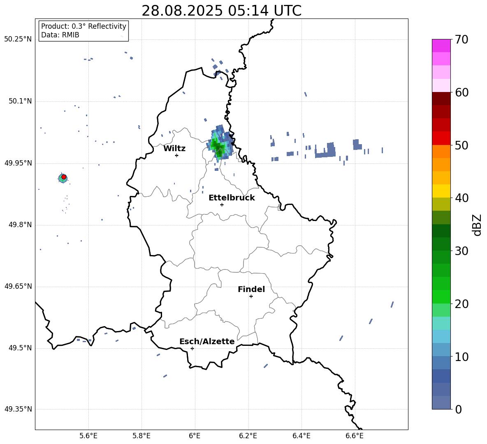487x444 pixels.
Task: Click the Findel city label
Action: point(251,289)
